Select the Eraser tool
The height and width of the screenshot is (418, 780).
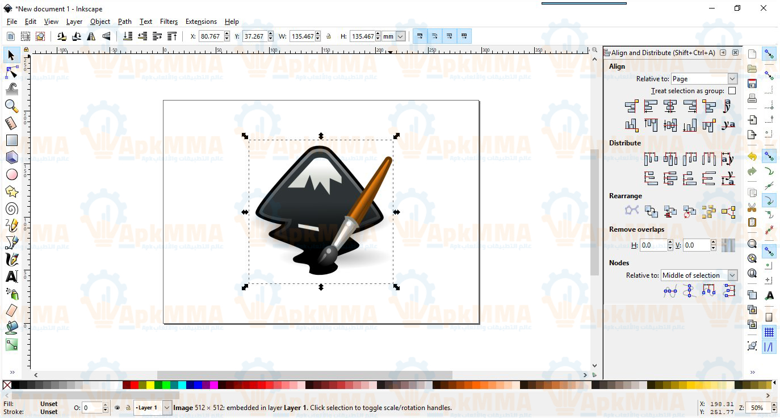(x=11, y=311)
